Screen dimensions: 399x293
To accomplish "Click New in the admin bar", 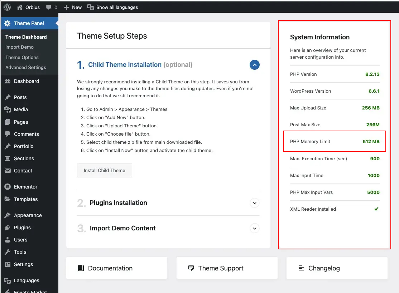I will [77, 8].
